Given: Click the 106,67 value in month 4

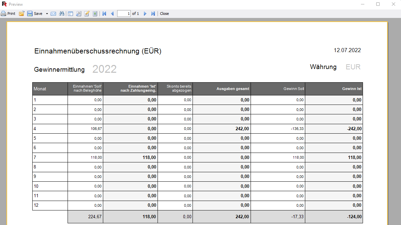Looking at the screenshot, I should pyautogui.click(x=96, y=129).
